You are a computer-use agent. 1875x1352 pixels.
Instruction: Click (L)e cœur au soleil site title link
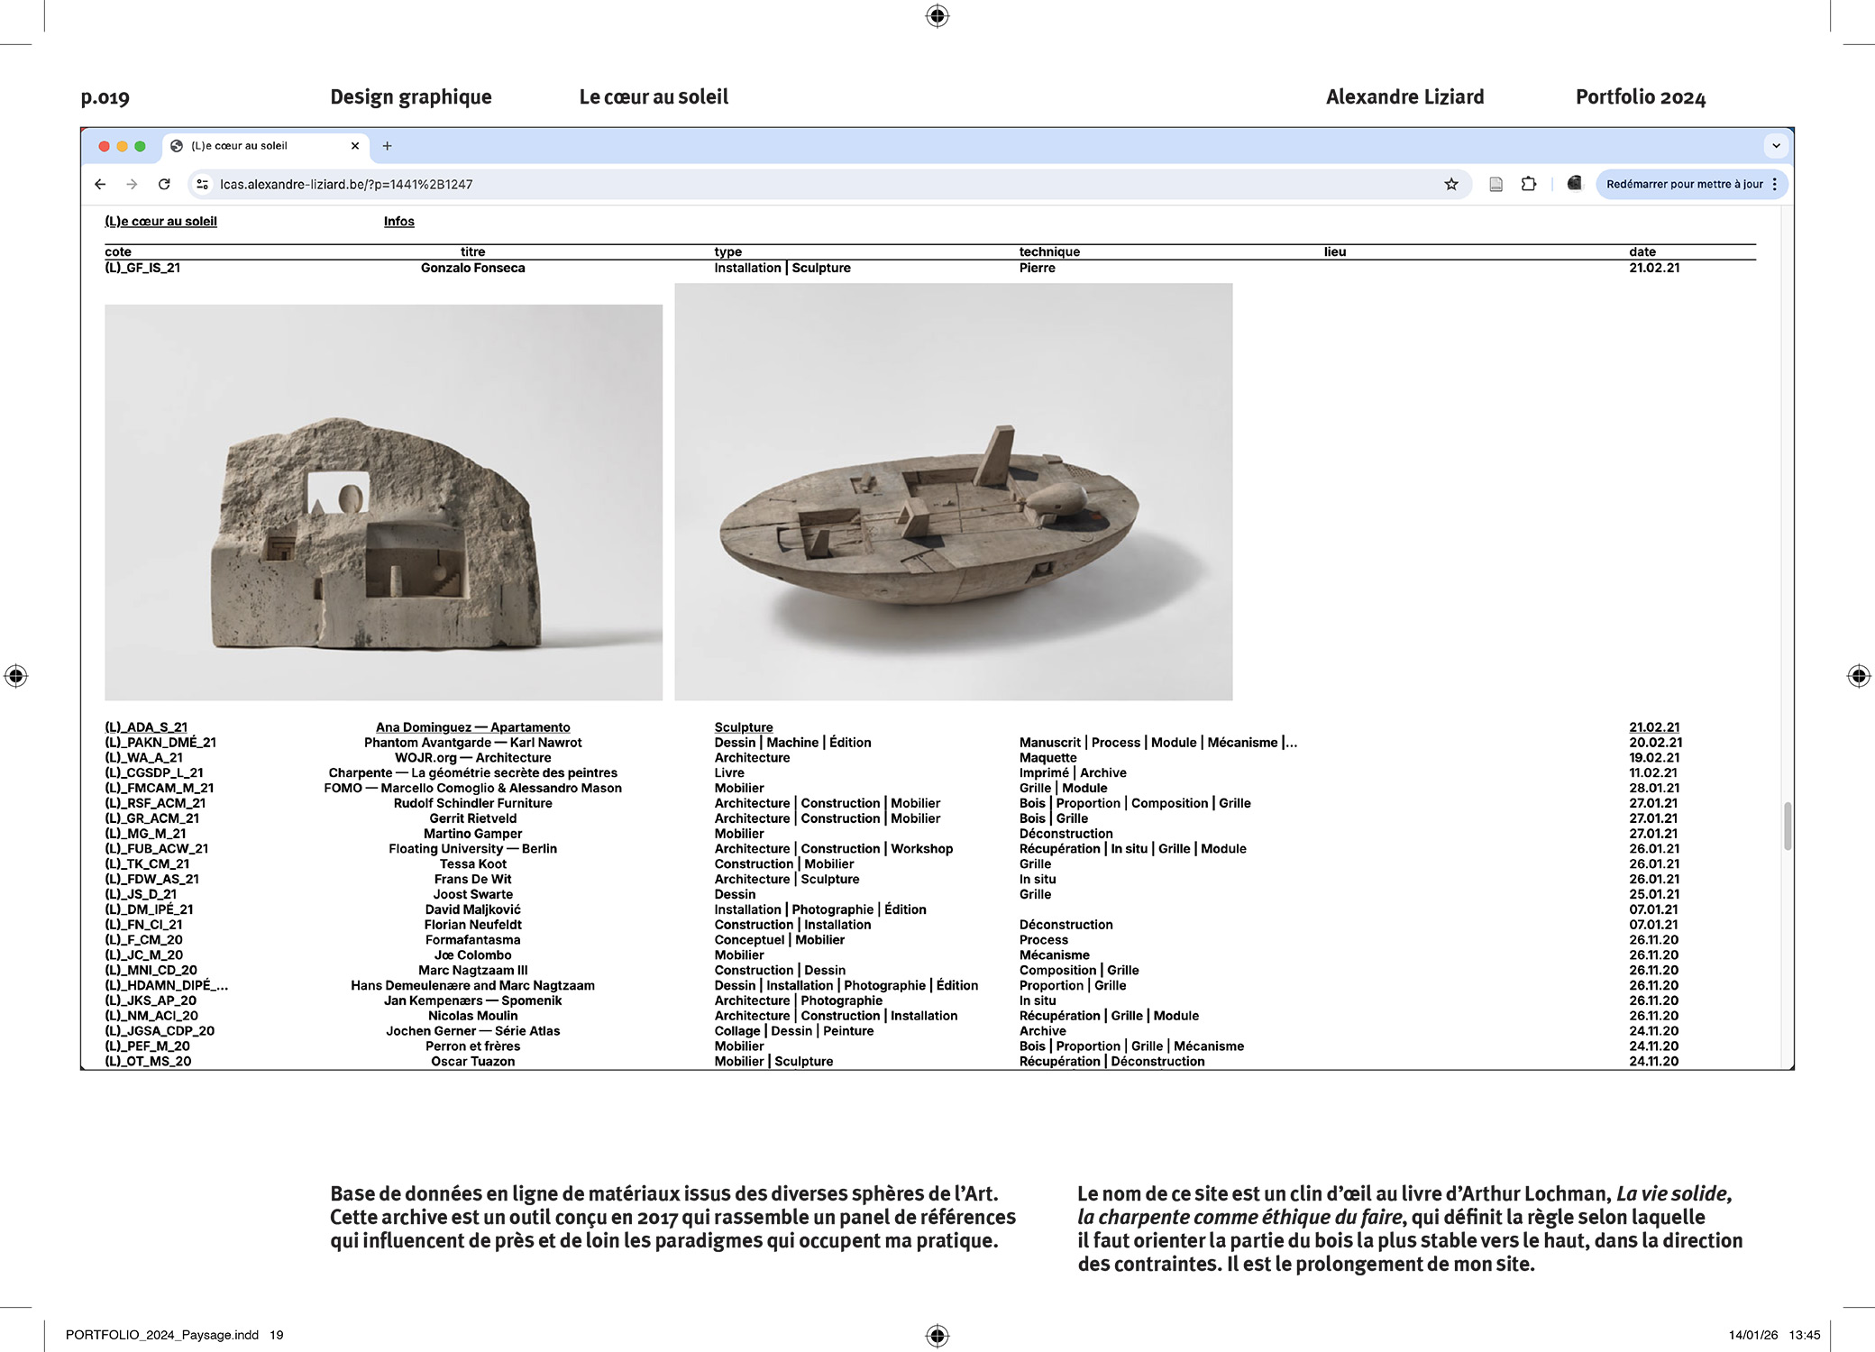160,222
